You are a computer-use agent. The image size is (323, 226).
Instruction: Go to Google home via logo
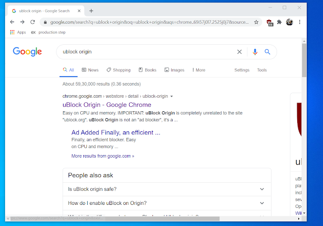(x=27, y=51)
